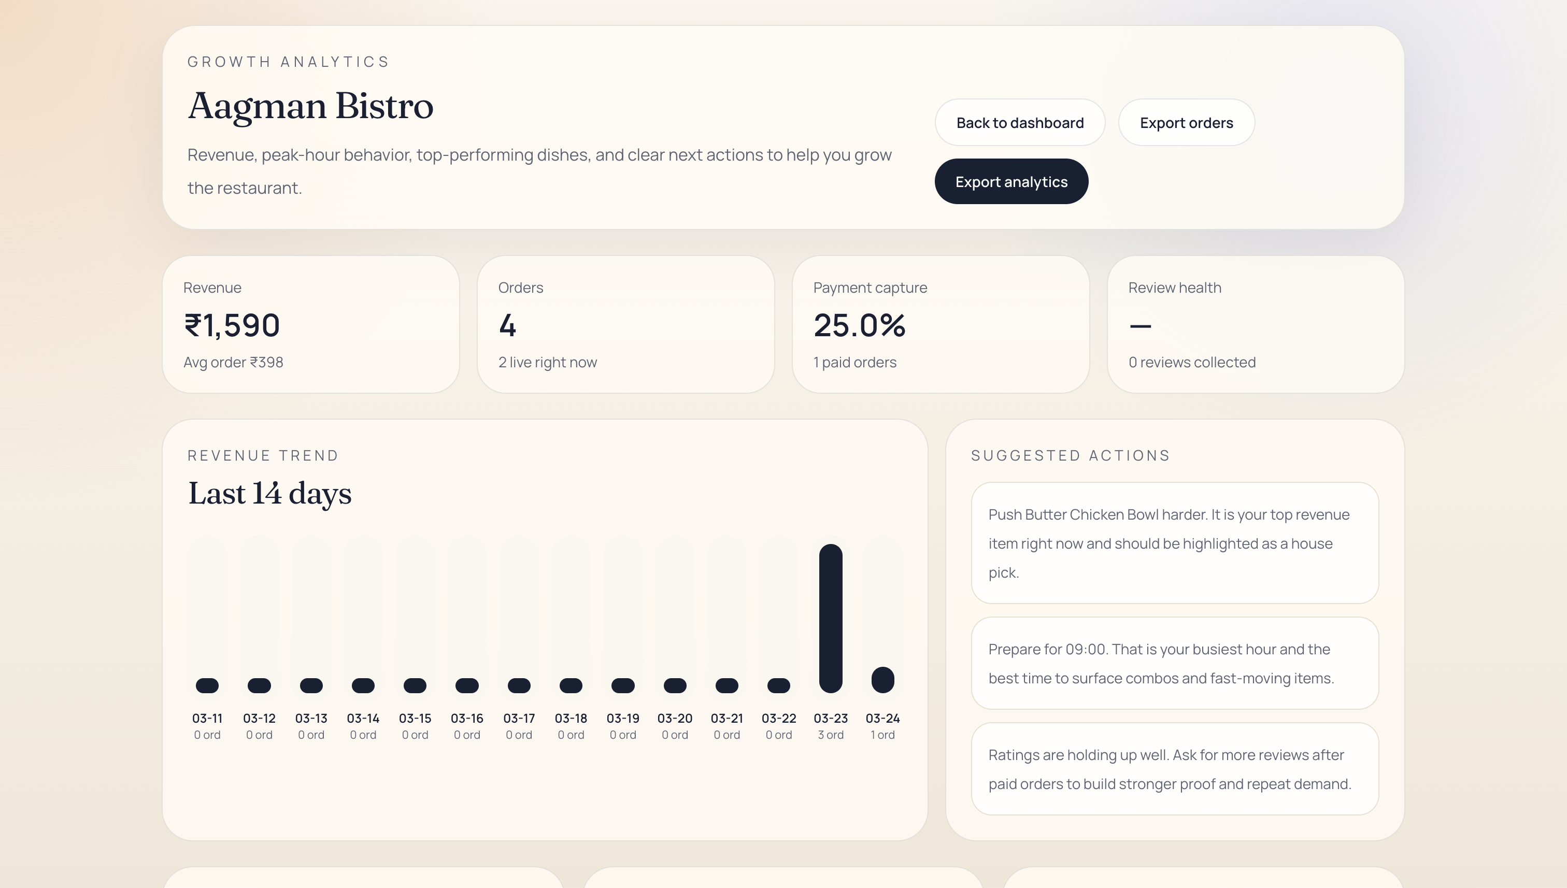The height and width of the screenshot is (888, 1567).
Task: Open the Butter Chicken Bowl suggestion
Action: (x=1174, y=543)
